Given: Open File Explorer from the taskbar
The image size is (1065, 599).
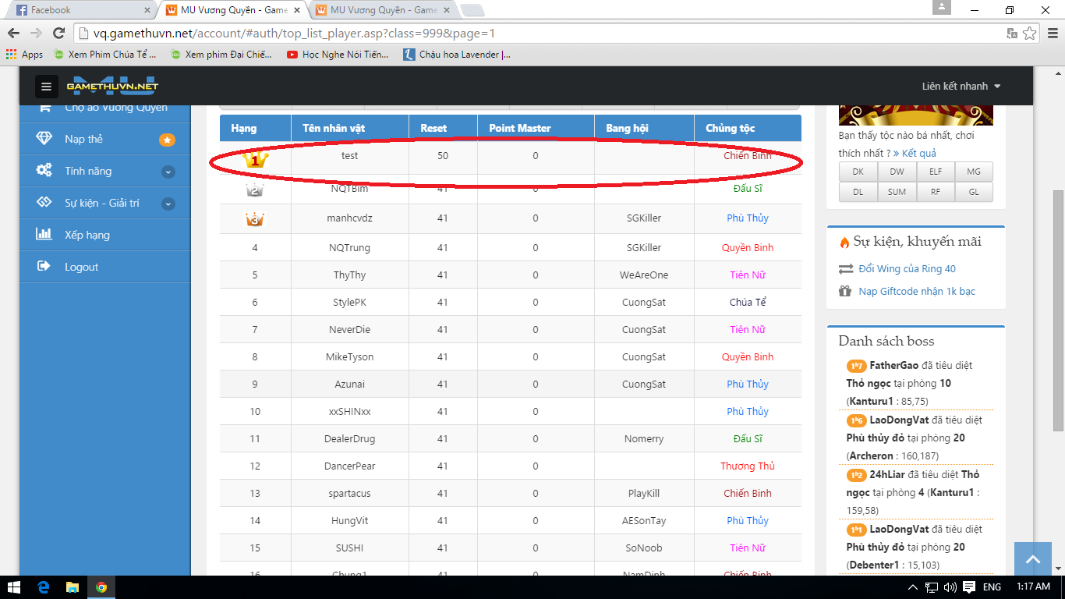Looking at the screenshot, I should click(x=73, y=587).
